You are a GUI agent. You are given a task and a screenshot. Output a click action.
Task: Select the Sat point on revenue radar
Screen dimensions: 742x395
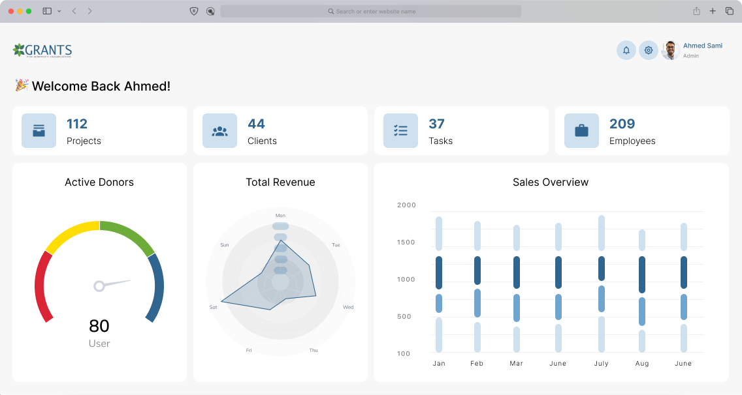[221, 302]
